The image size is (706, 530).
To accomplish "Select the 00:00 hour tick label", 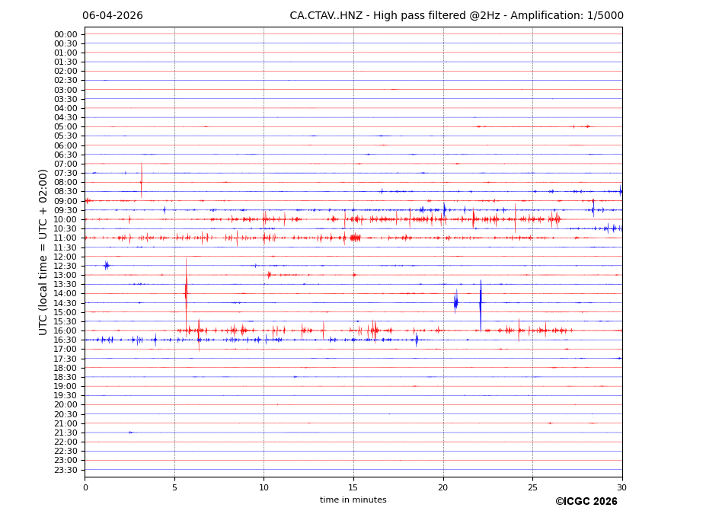I will point(65,34).
